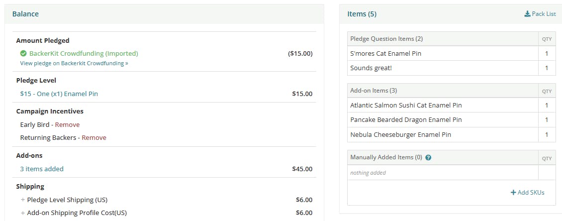Expand Pledge Level Shipping (US) breakdown
The image size is (562, 221).
tap(23, 200)
